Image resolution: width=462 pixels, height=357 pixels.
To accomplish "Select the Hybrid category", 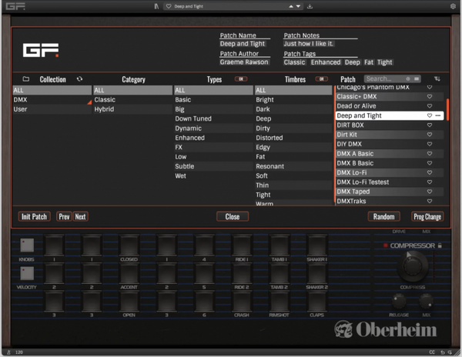I will point(133,109).
